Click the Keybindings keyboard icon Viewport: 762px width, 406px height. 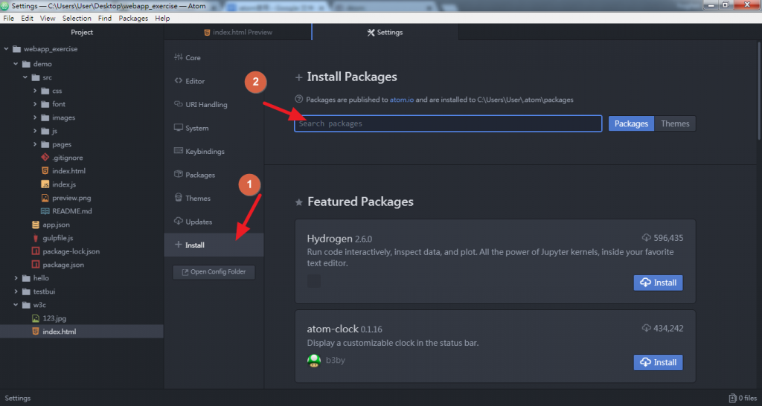point(179,151)
